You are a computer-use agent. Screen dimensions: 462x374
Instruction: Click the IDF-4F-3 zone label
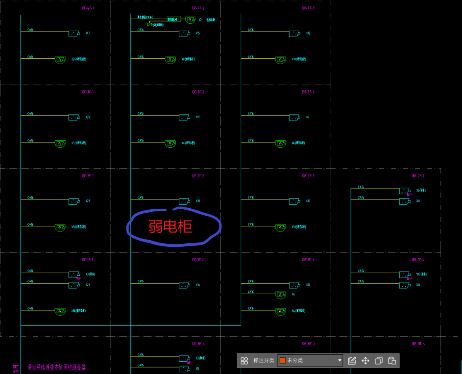(308, 8)
